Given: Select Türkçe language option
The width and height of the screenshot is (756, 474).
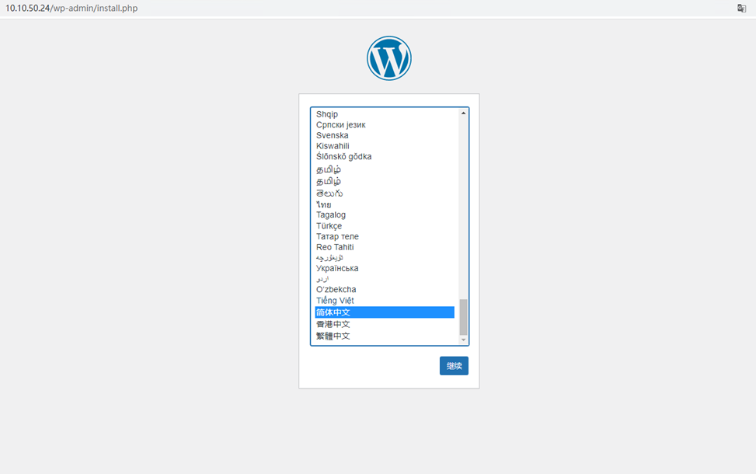Looking at the screenshot, I should (x=385, y=225).
